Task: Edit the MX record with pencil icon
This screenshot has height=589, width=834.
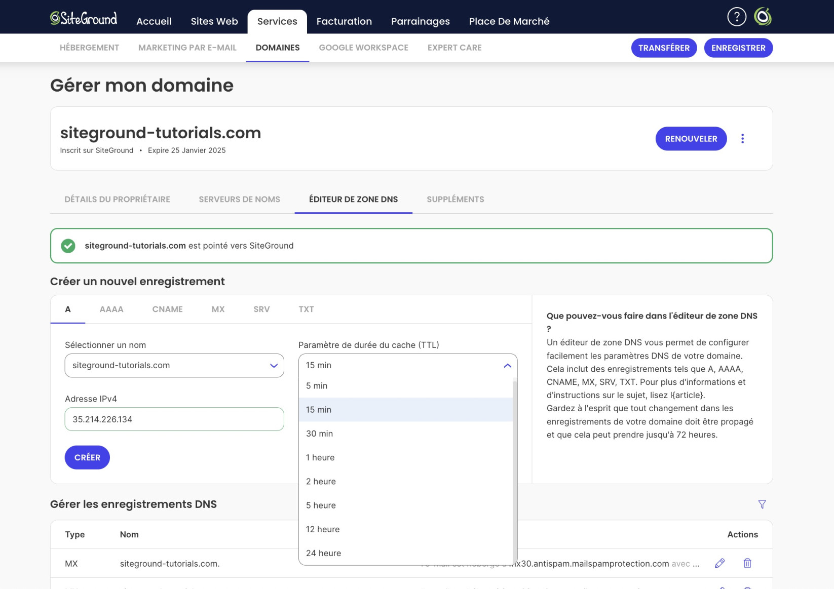Action: point(719,563)
